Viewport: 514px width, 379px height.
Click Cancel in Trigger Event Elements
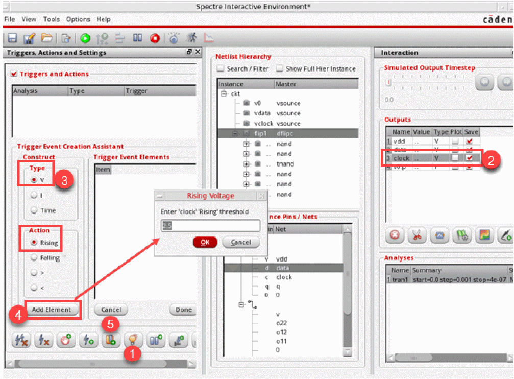click(111, 310)
